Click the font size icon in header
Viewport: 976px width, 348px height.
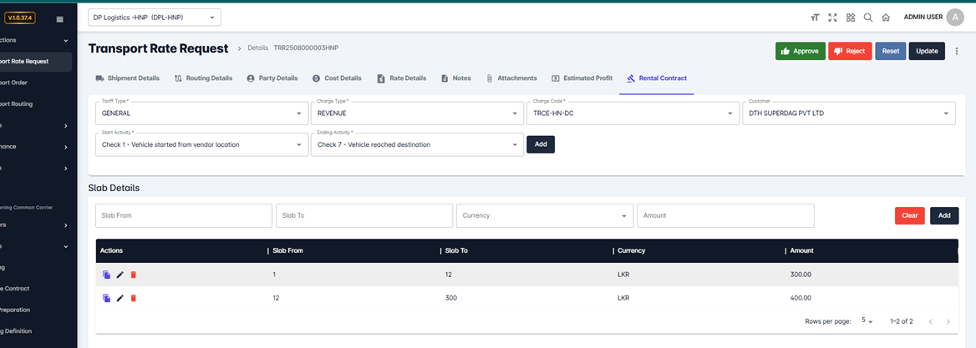[815, 18]
